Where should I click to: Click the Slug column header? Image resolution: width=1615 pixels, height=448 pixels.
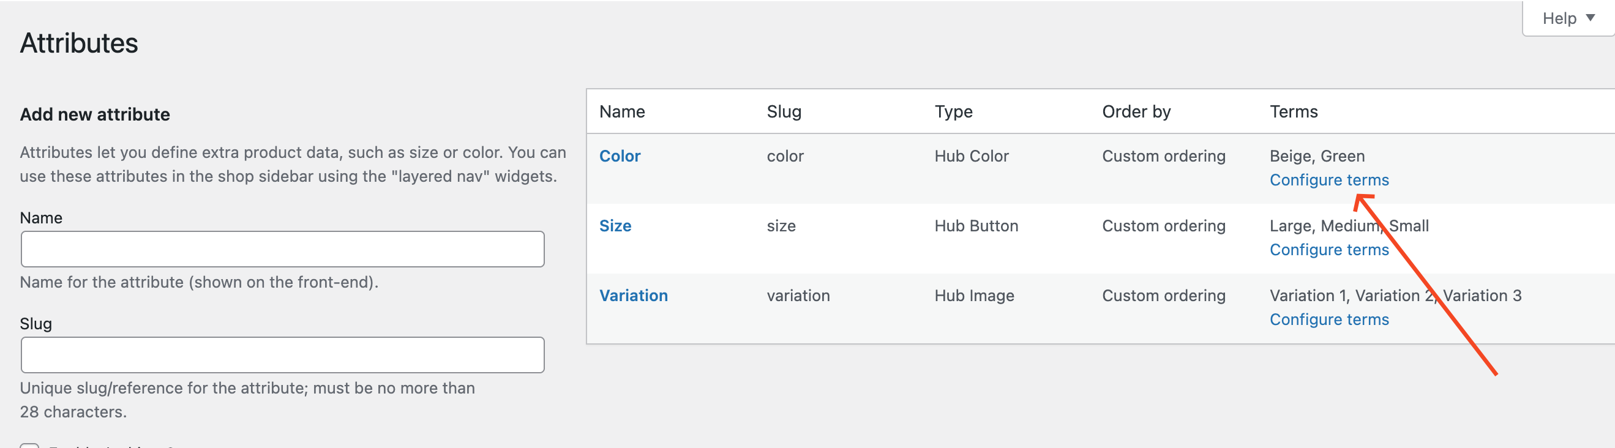tap(784, 111)
